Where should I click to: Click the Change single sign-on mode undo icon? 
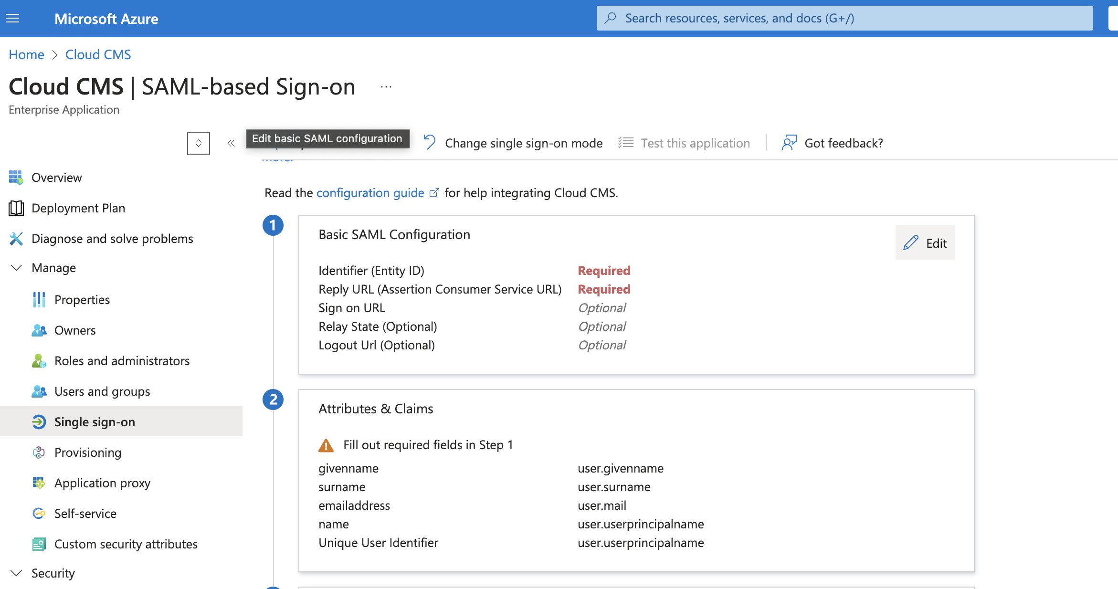click(430, 143)
